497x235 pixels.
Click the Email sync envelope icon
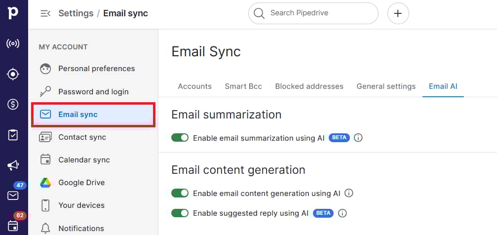coord(45,115)
